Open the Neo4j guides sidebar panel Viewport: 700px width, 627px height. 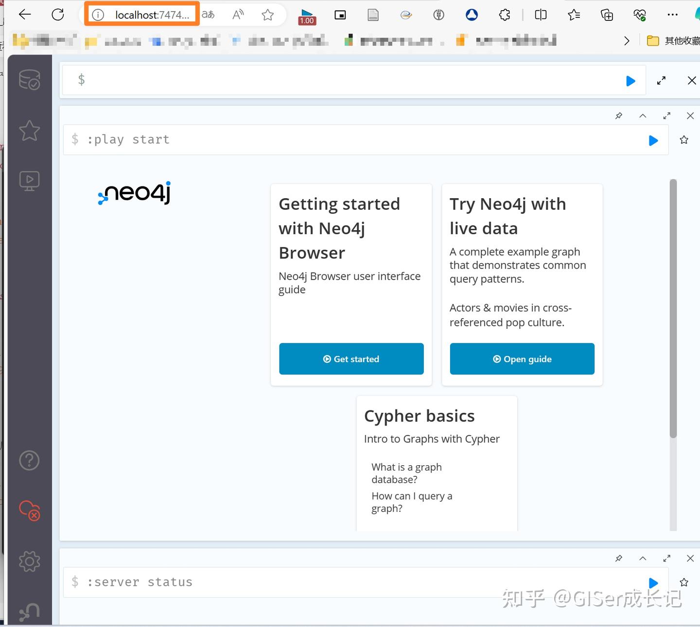click(x=29, y=179)
